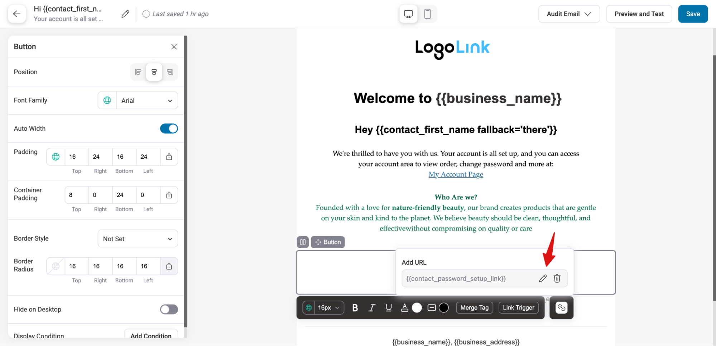The image size is (716, 346).
Task: Enable the Hide on Desktop toggle
Action: (169, 309)
